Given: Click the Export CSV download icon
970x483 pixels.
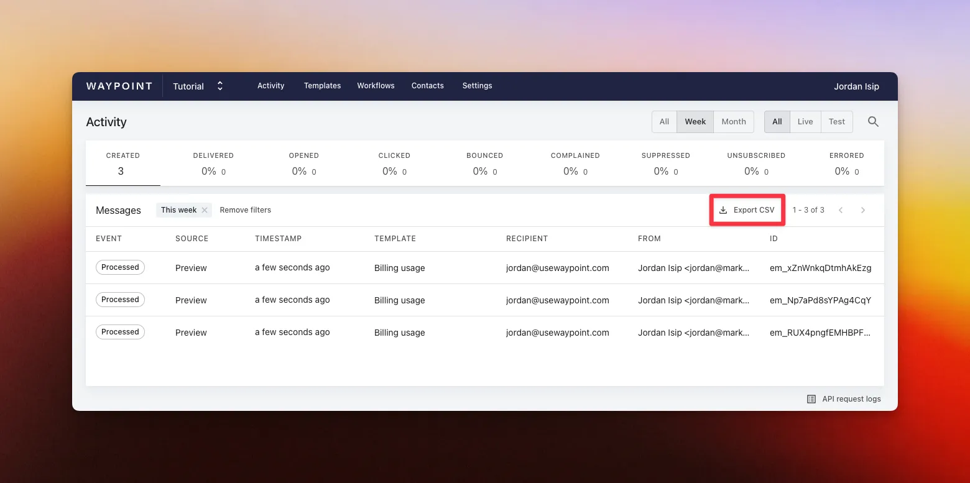Looking at the screenshot, I should point(723,210).
